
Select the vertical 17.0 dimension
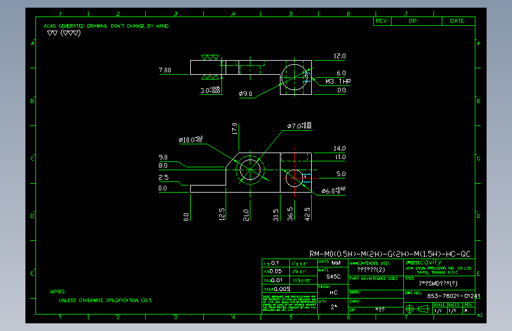234,128
